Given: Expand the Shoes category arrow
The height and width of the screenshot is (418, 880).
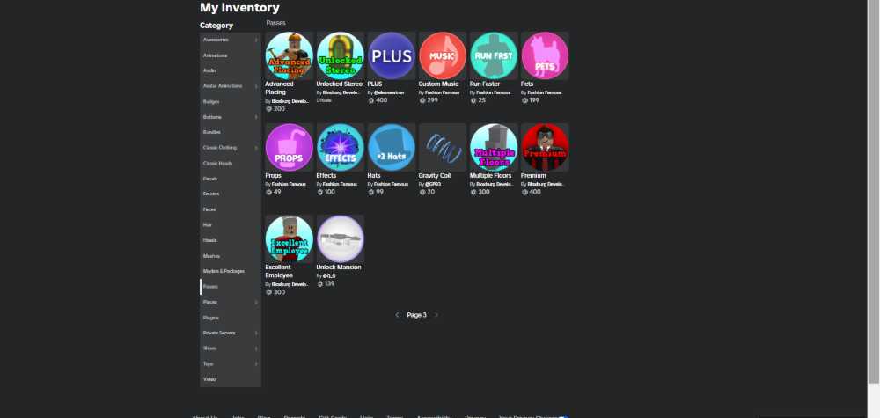Looking at the screenshot, I should [x=256, y=348].
